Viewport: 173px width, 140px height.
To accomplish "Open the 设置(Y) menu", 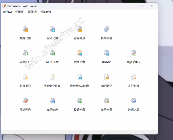I will coord(20,12).
